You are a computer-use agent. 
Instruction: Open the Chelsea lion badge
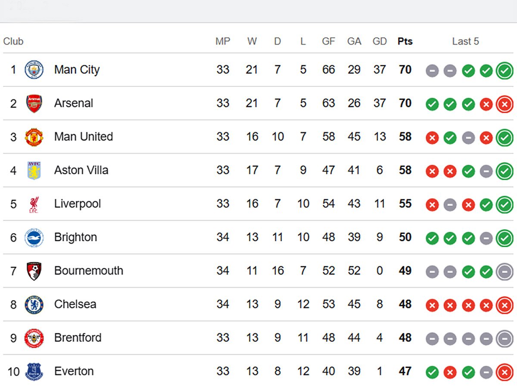34,304
